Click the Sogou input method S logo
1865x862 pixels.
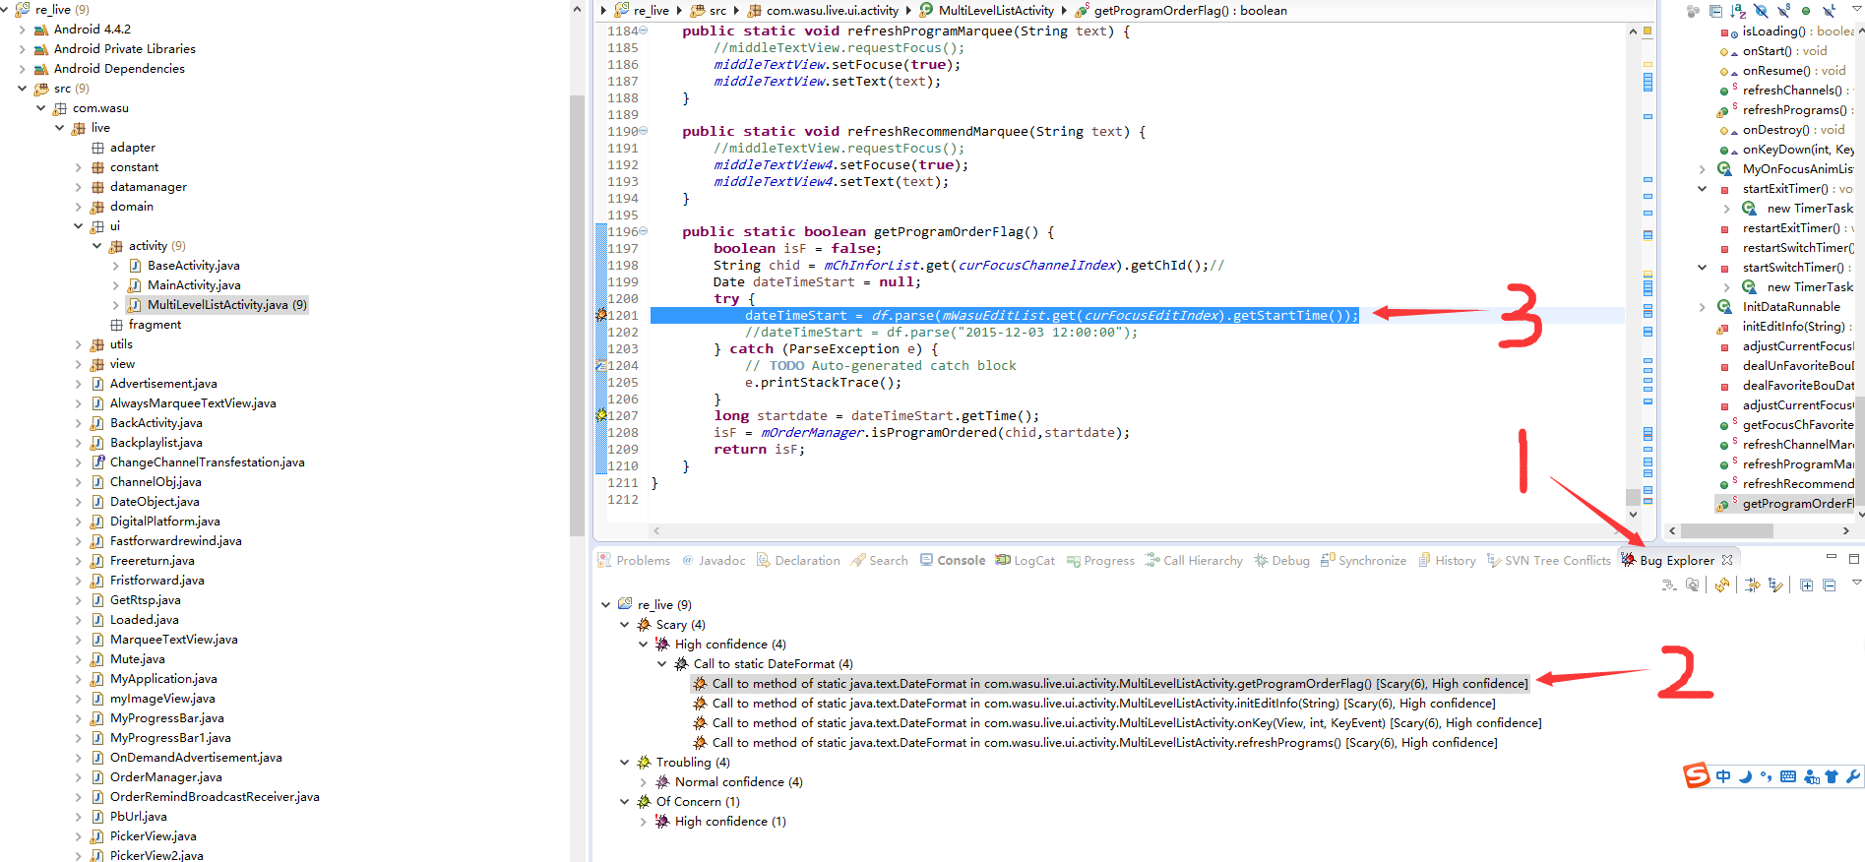click(1697, 776)
